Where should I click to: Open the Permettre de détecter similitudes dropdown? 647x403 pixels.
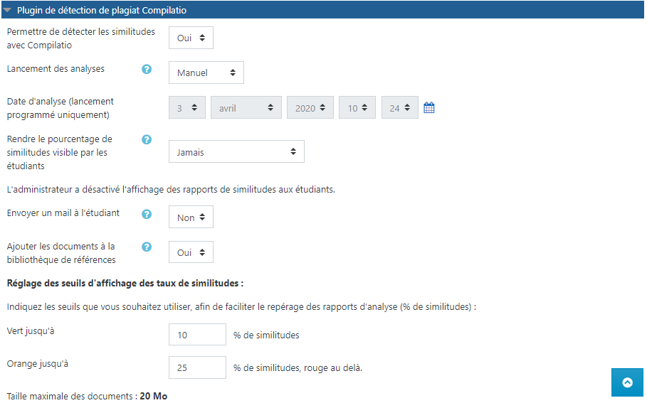coord(191,38)
